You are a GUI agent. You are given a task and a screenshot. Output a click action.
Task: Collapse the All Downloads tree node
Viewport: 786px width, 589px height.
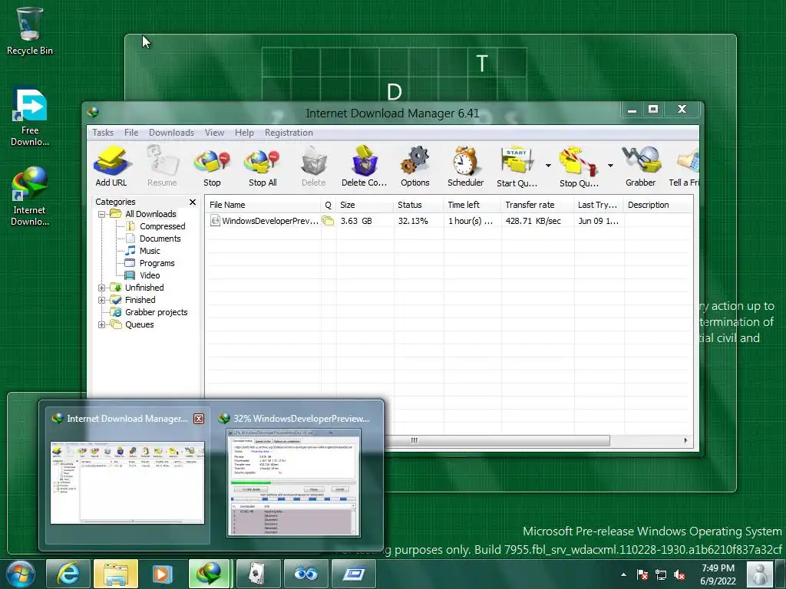[x=102, y=215]
